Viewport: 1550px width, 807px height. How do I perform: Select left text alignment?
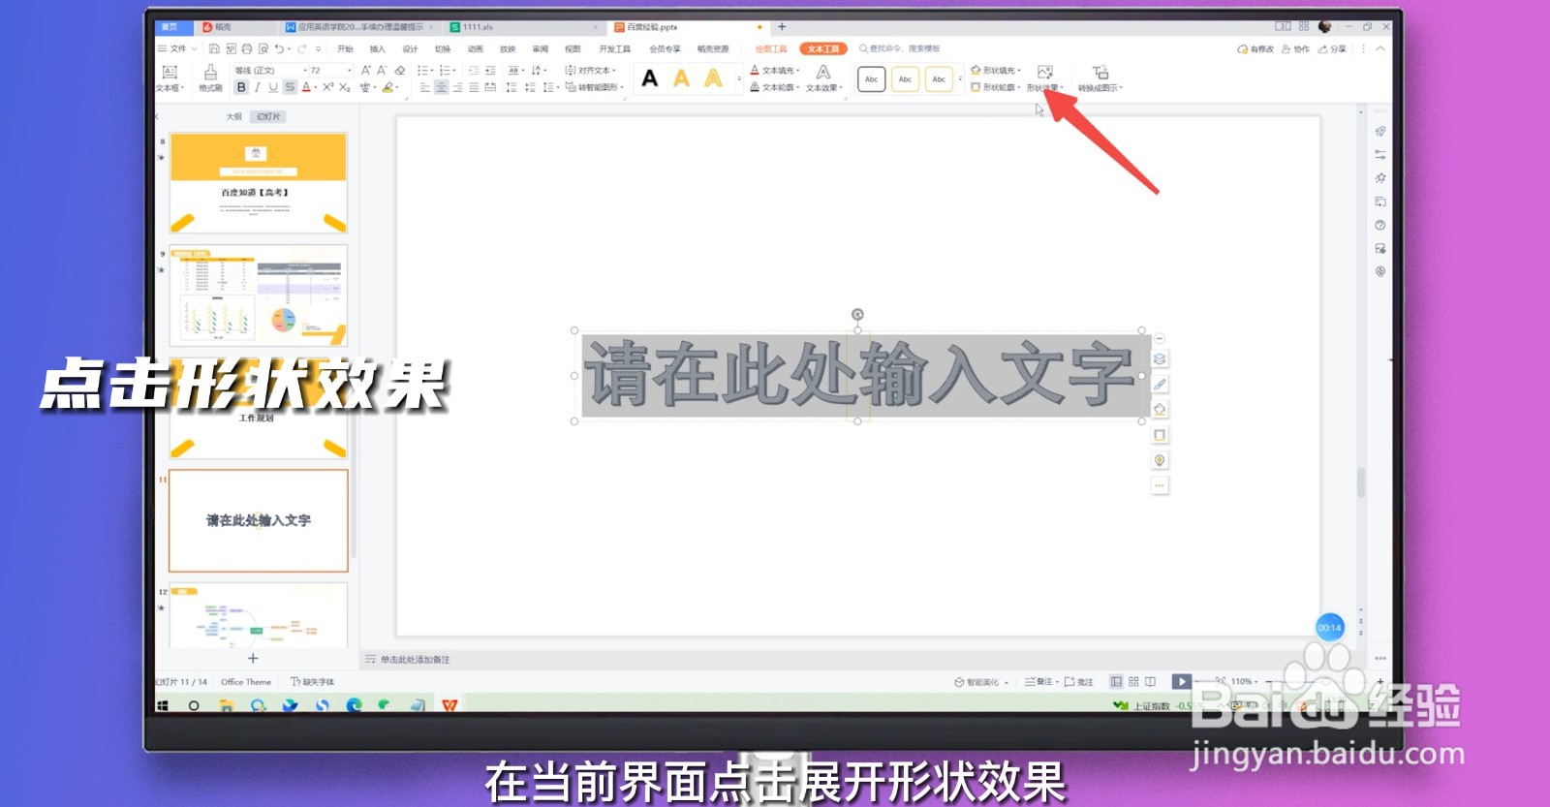(424, 87)
